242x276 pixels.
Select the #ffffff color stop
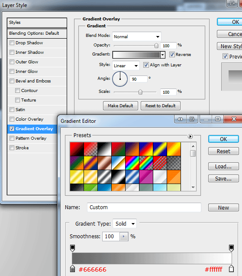point(232,269)
